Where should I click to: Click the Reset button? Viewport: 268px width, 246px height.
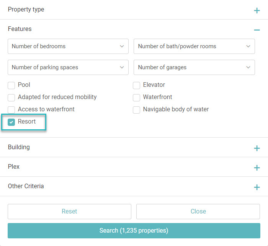coord(69,212)
